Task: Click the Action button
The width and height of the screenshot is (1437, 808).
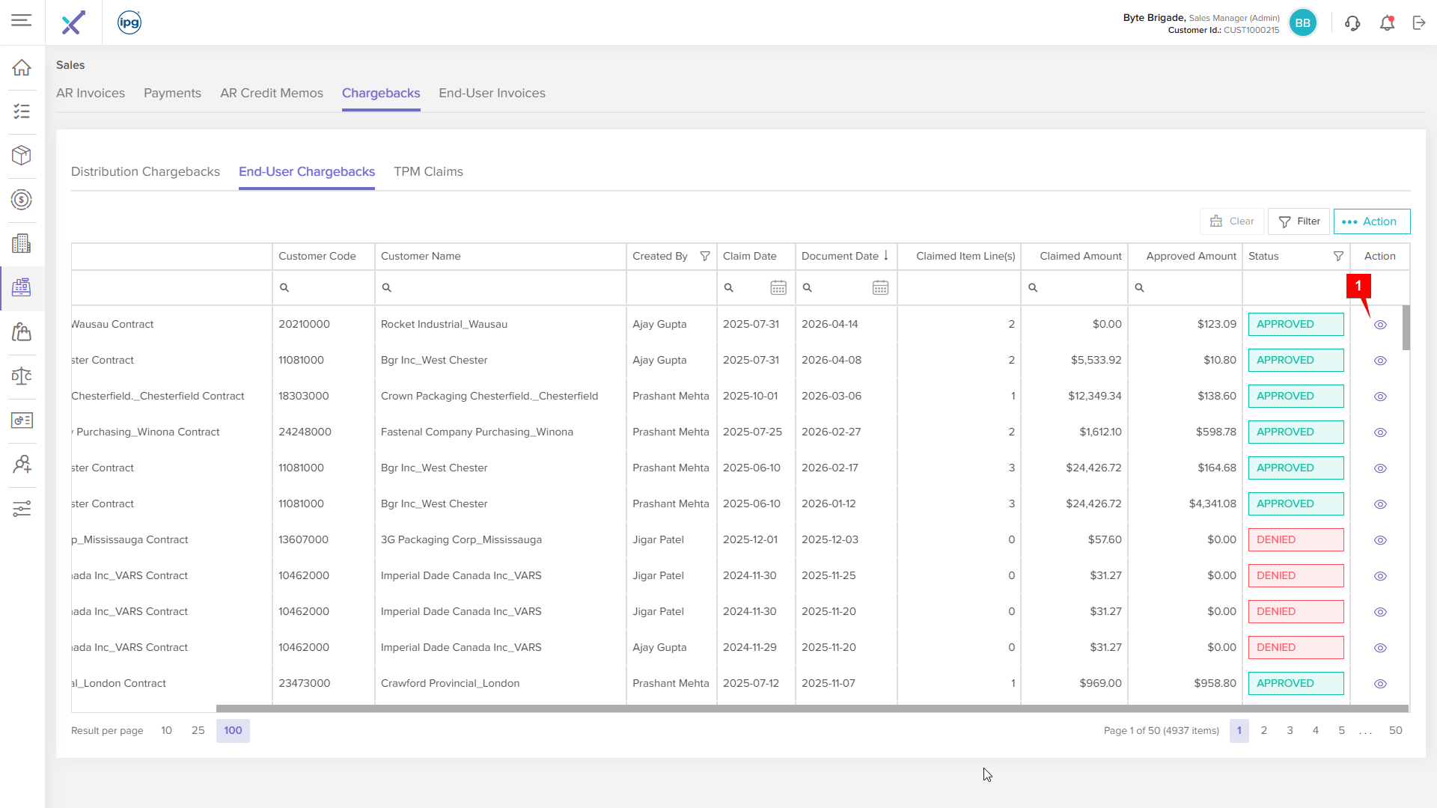Action: point(1372,221)
